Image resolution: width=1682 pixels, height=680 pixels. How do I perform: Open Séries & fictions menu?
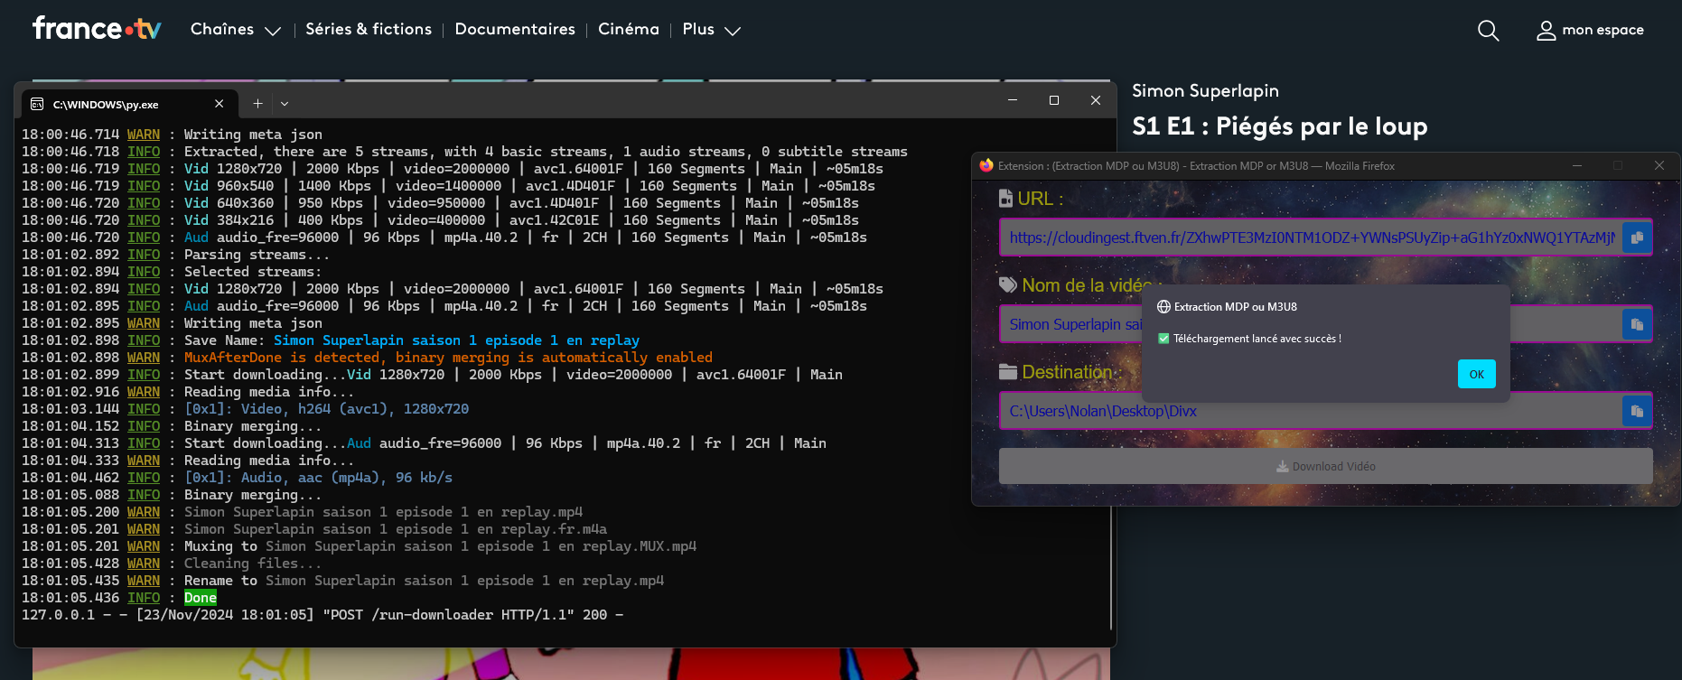tap(369, 30)
